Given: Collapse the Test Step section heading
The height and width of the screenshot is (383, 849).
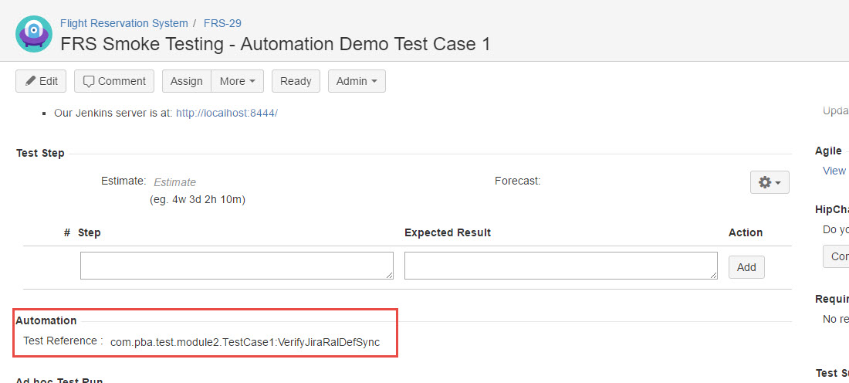Looking at the screenshot, I should pos(40,153).
